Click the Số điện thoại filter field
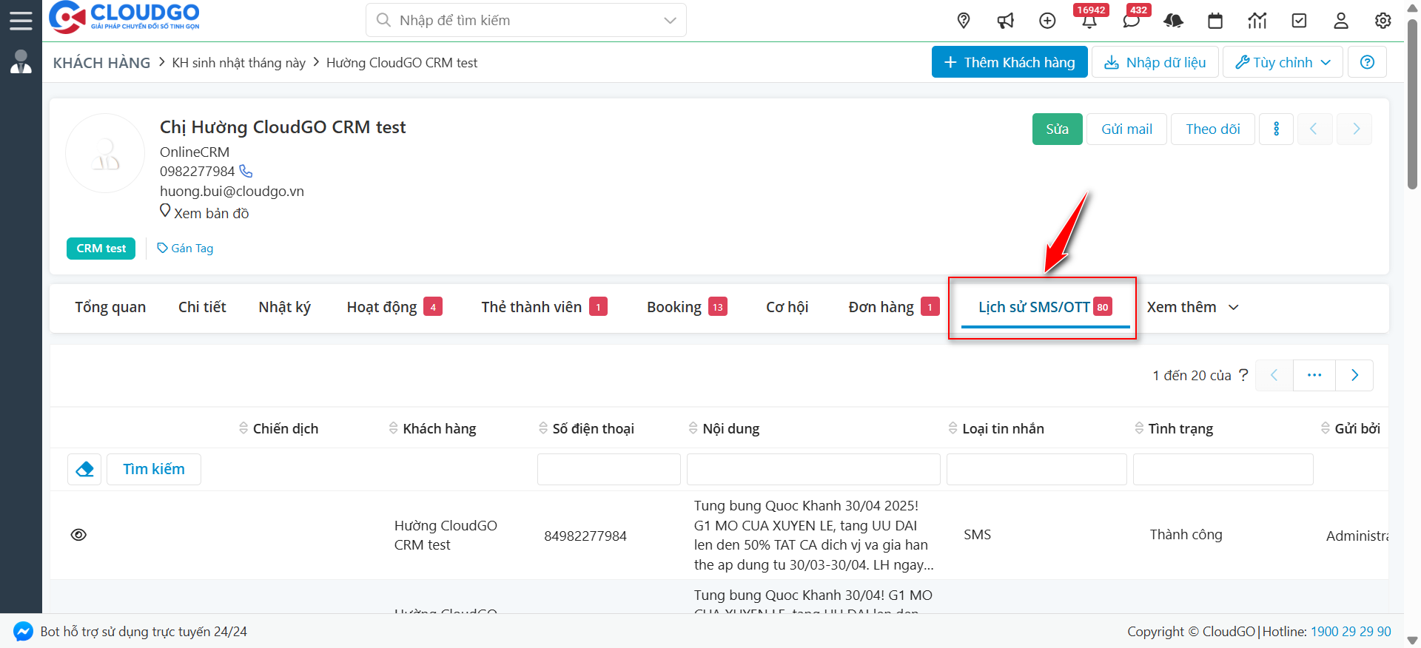1421x648 pixels. point(608,470)
